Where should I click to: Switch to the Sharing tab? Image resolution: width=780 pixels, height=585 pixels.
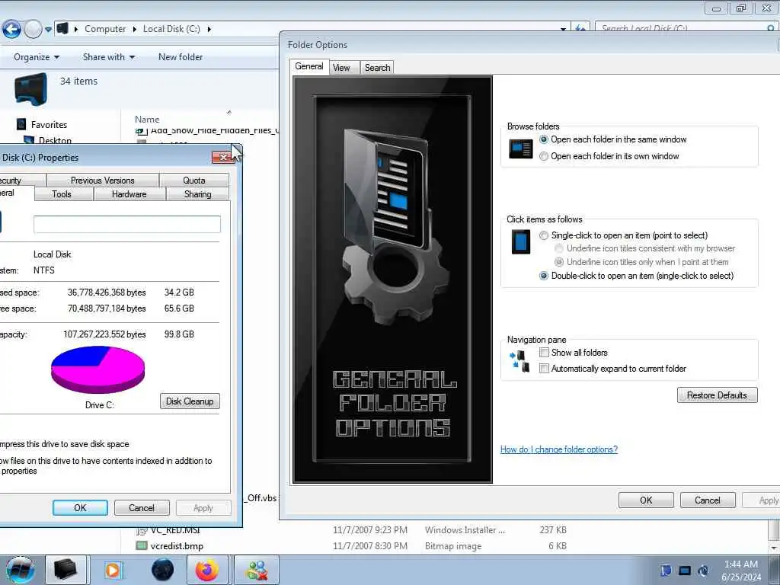197,194
